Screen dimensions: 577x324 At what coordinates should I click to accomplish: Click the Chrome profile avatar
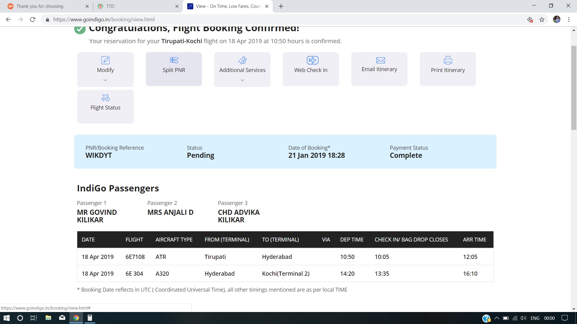[557, 19]
